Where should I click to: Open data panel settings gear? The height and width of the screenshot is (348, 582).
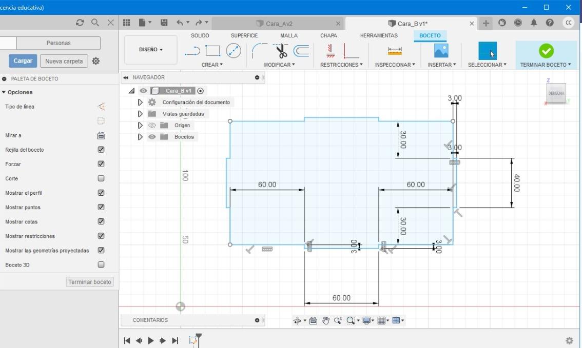pos(96,61)
